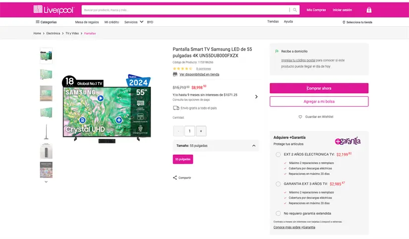
Task: Increase quantity with plus button
Action: click(201, 131)
